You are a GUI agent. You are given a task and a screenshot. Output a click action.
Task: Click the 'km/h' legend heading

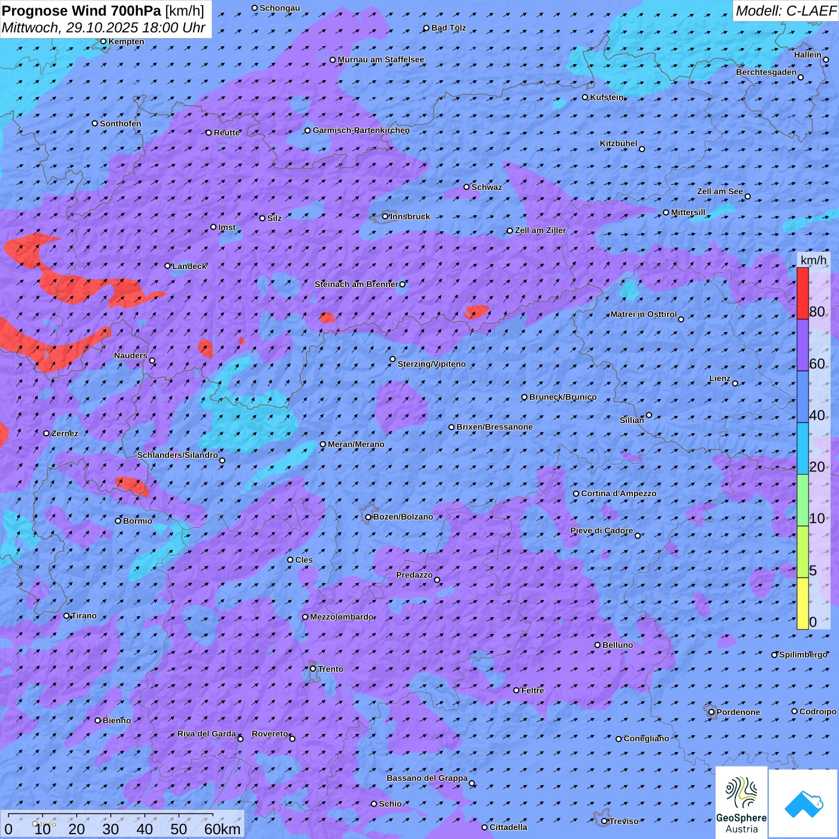coord(813,260)
